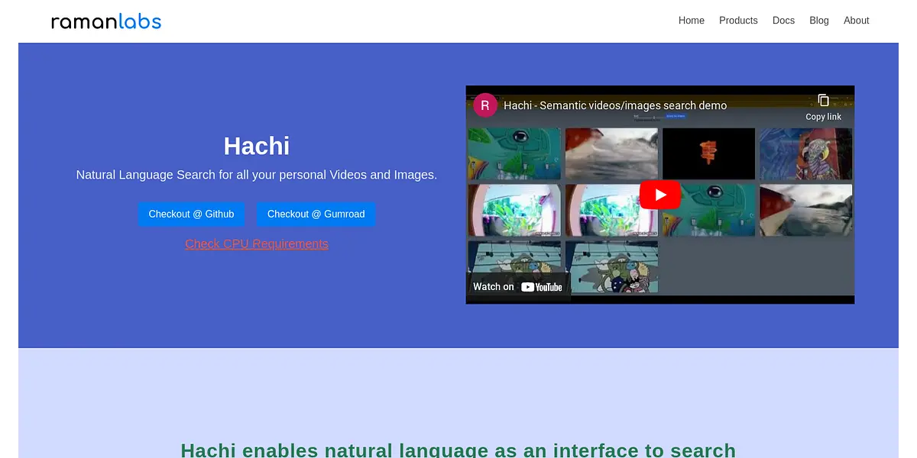Click the YouTube logo in the player
The width and height of the screenshot is (917, 458).
[x=542, y=287]
